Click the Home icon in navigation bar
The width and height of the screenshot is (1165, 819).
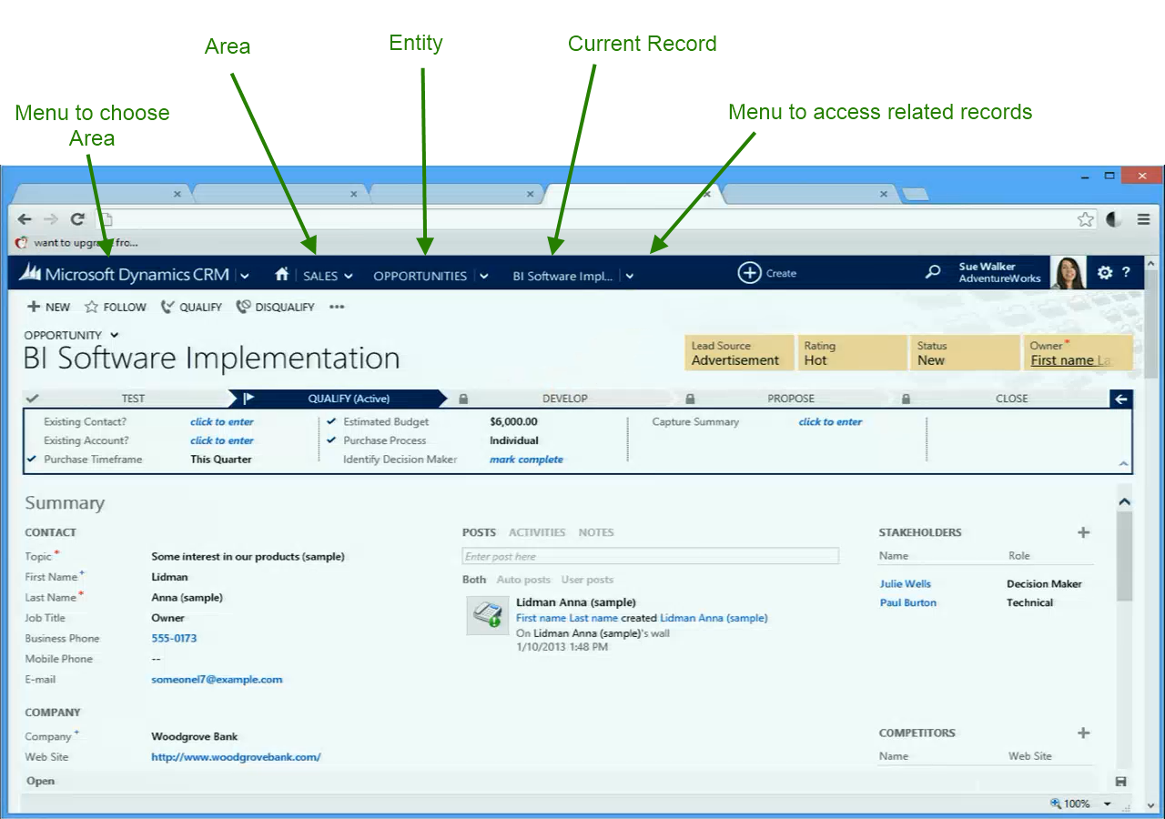click(x=282, y=274)
